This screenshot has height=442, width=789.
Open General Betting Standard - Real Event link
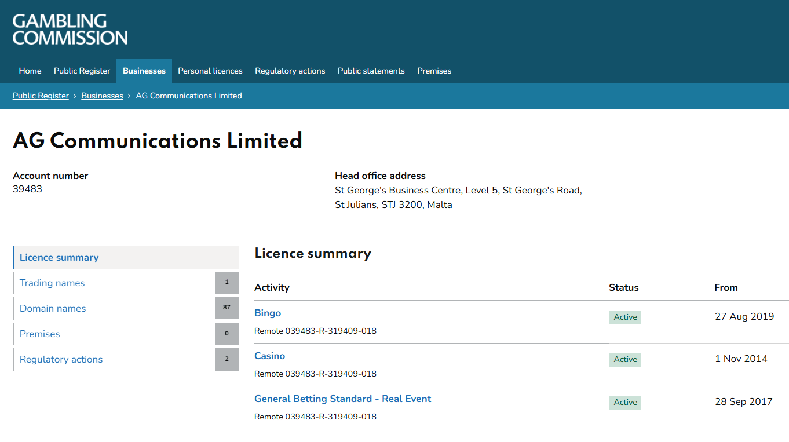click(x=342, y=399)
